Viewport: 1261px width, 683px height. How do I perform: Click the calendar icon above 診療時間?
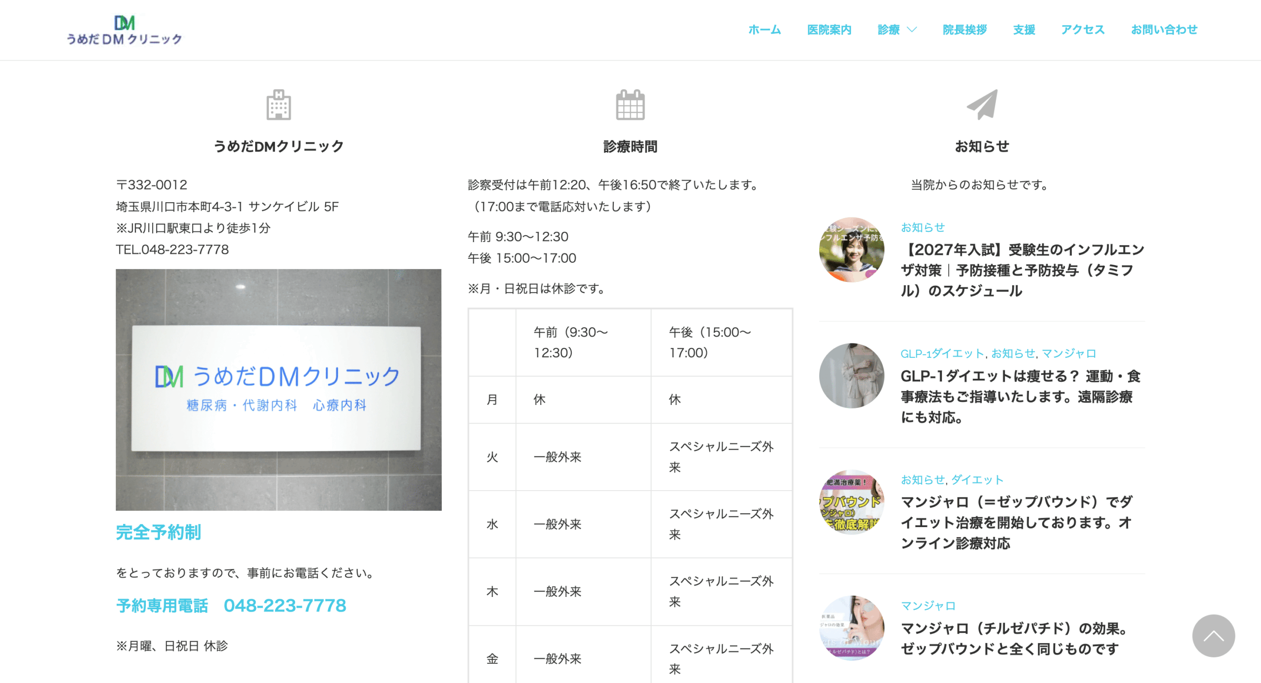630,104
